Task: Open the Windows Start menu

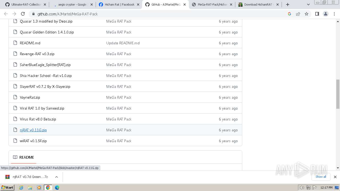Action: click(7, 187)
